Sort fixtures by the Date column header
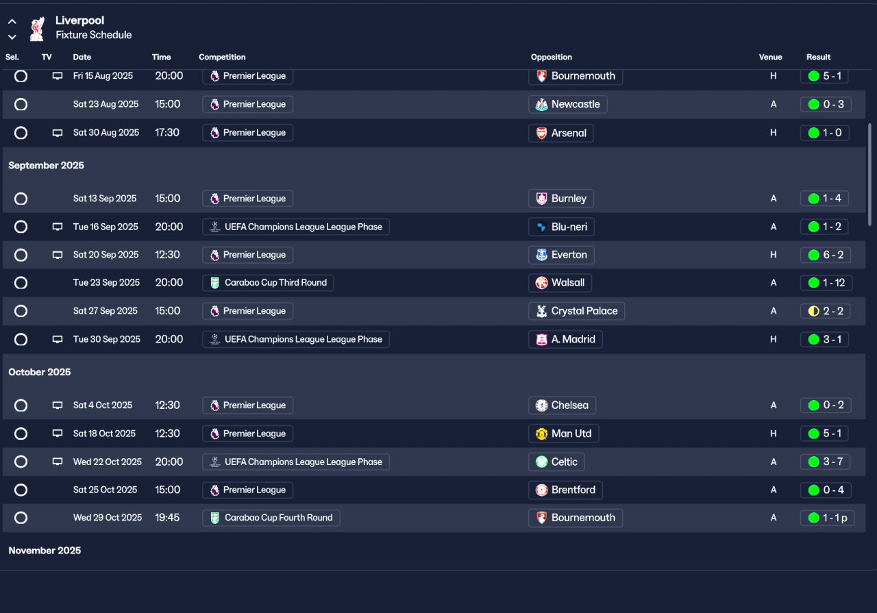This screenshot has height=613, width=877. tap(82, 58)
